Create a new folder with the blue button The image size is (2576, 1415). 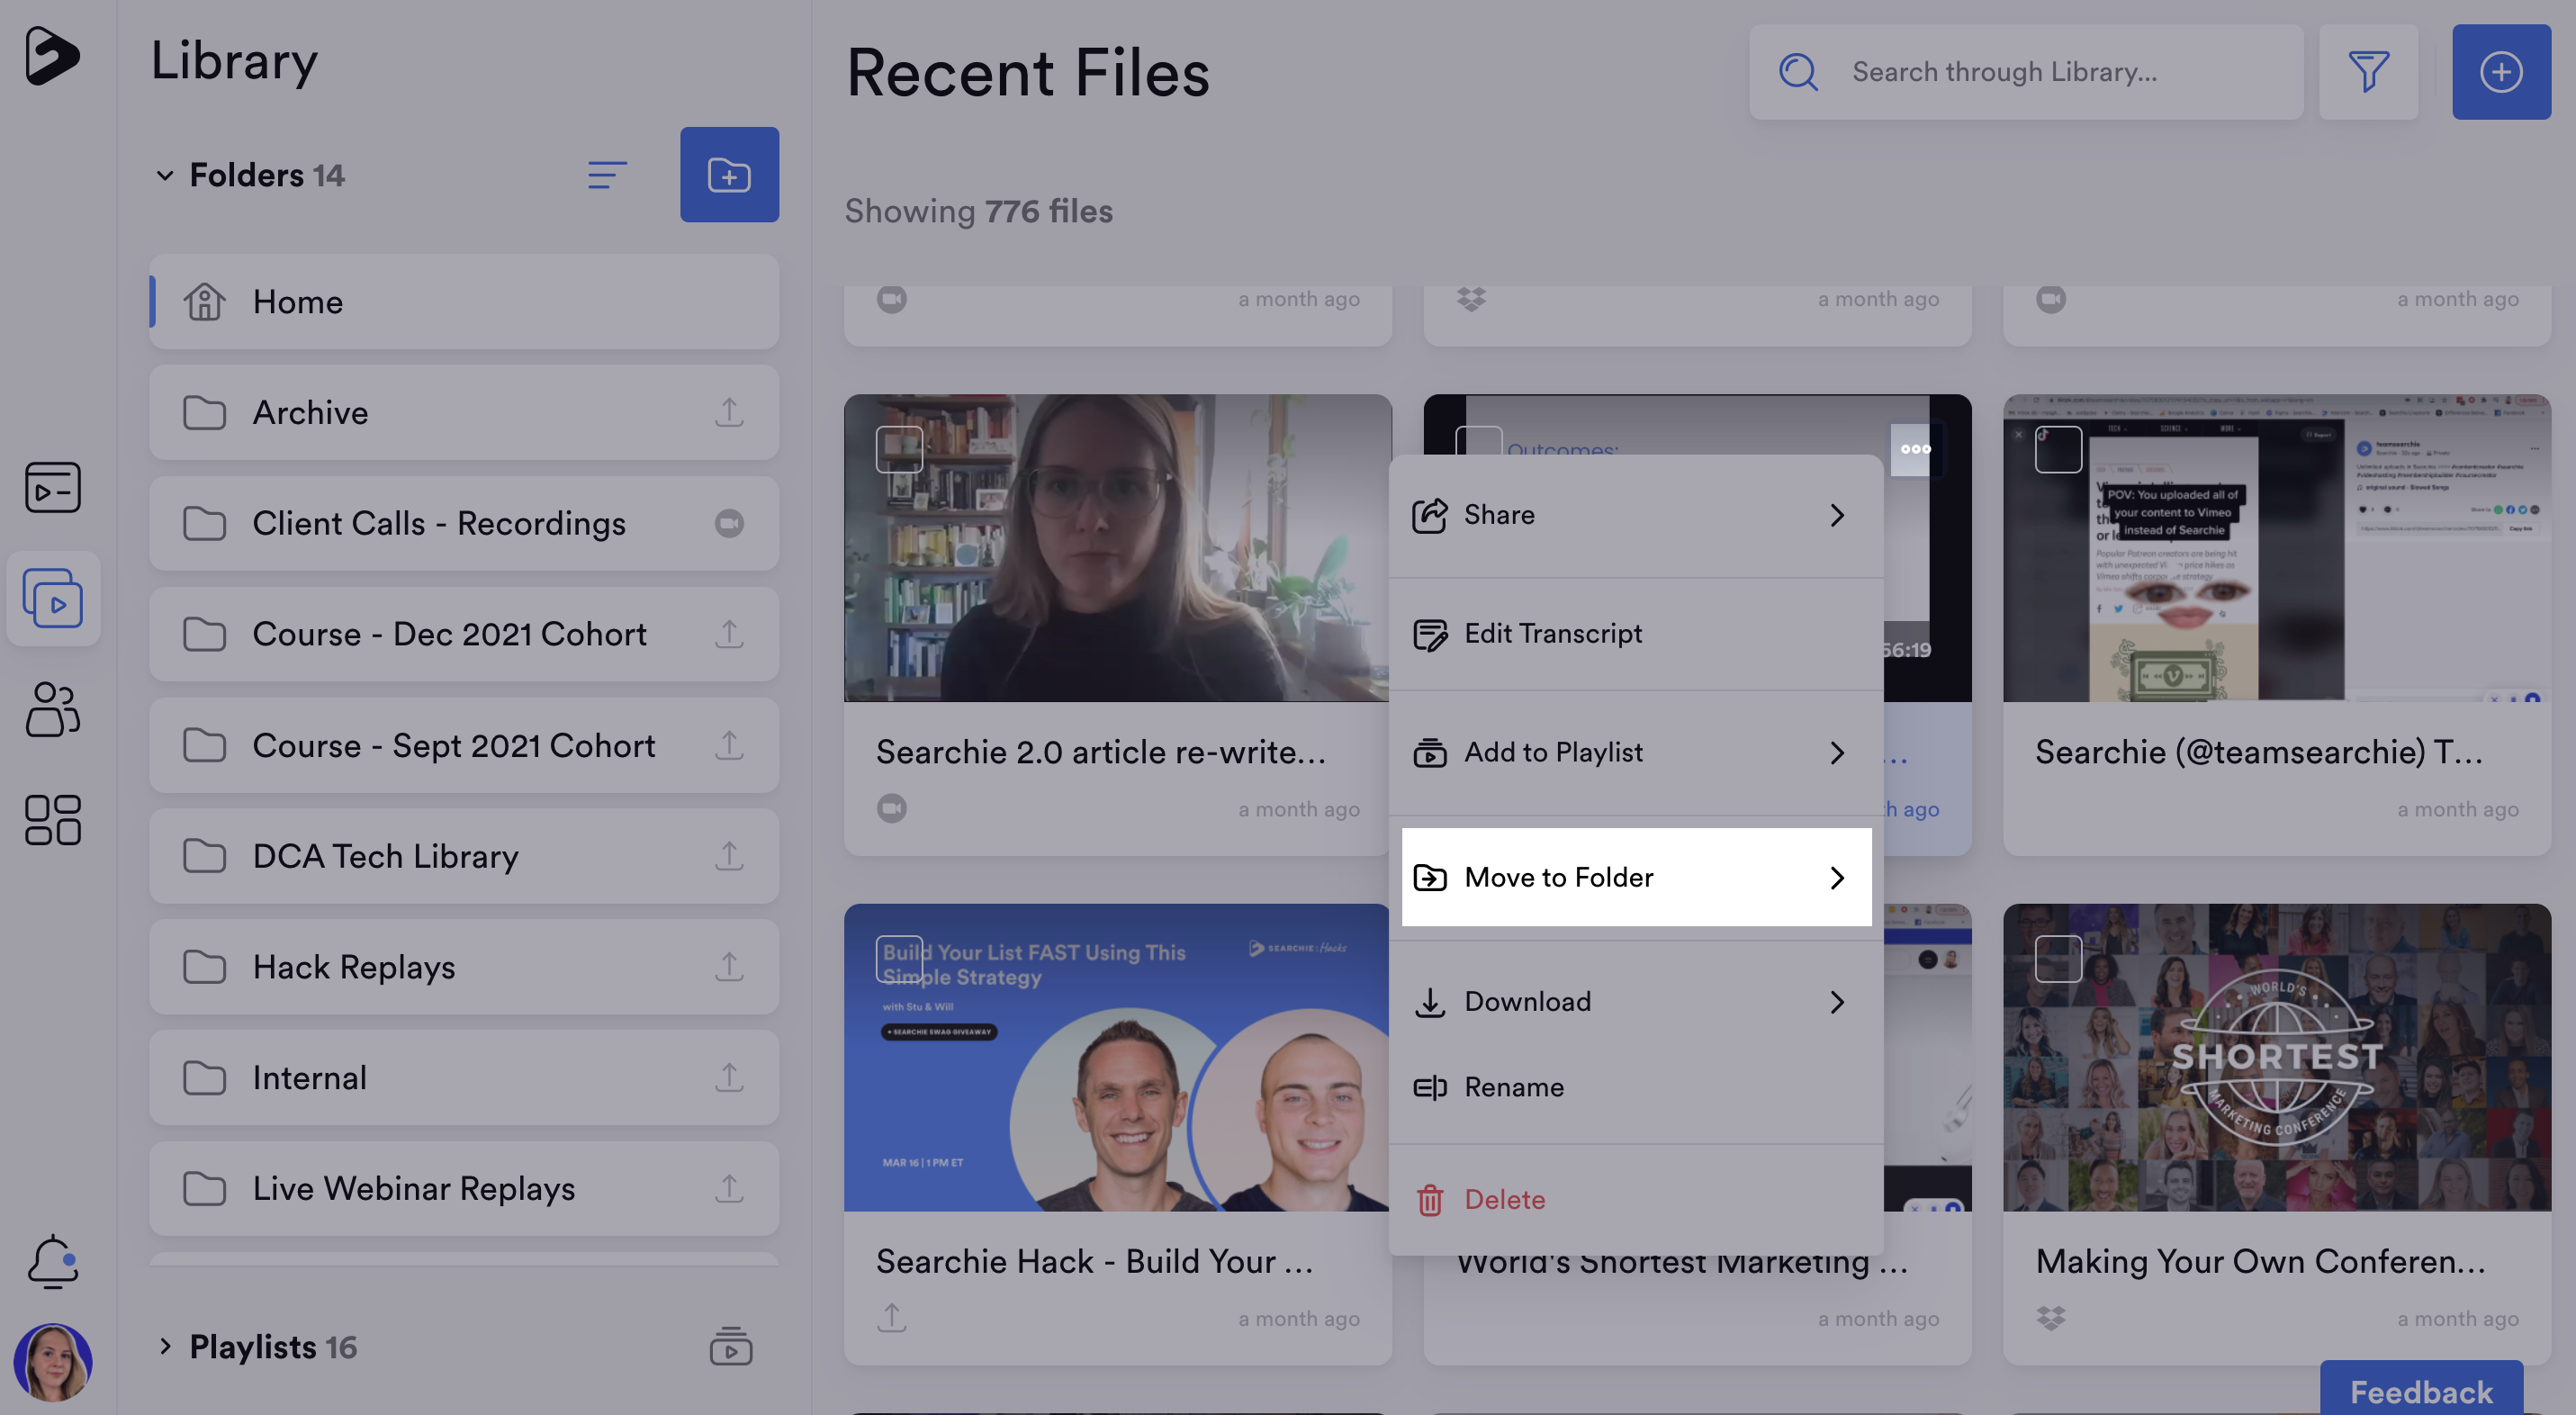[x=729, y=175]
